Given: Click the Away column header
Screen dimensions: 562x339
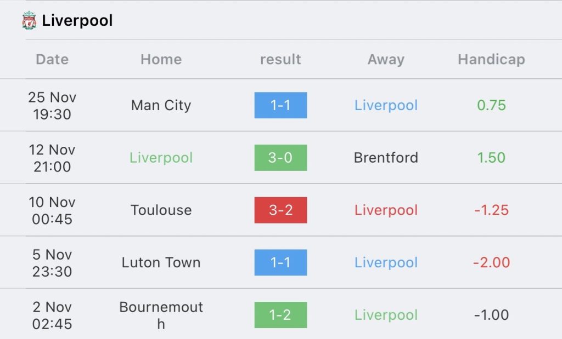Looking at the screenshot, I should [386, 59].
